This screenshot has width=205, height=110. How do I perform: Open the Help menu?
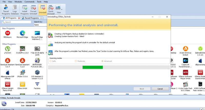pyautogui.click(x=46, y=2)
